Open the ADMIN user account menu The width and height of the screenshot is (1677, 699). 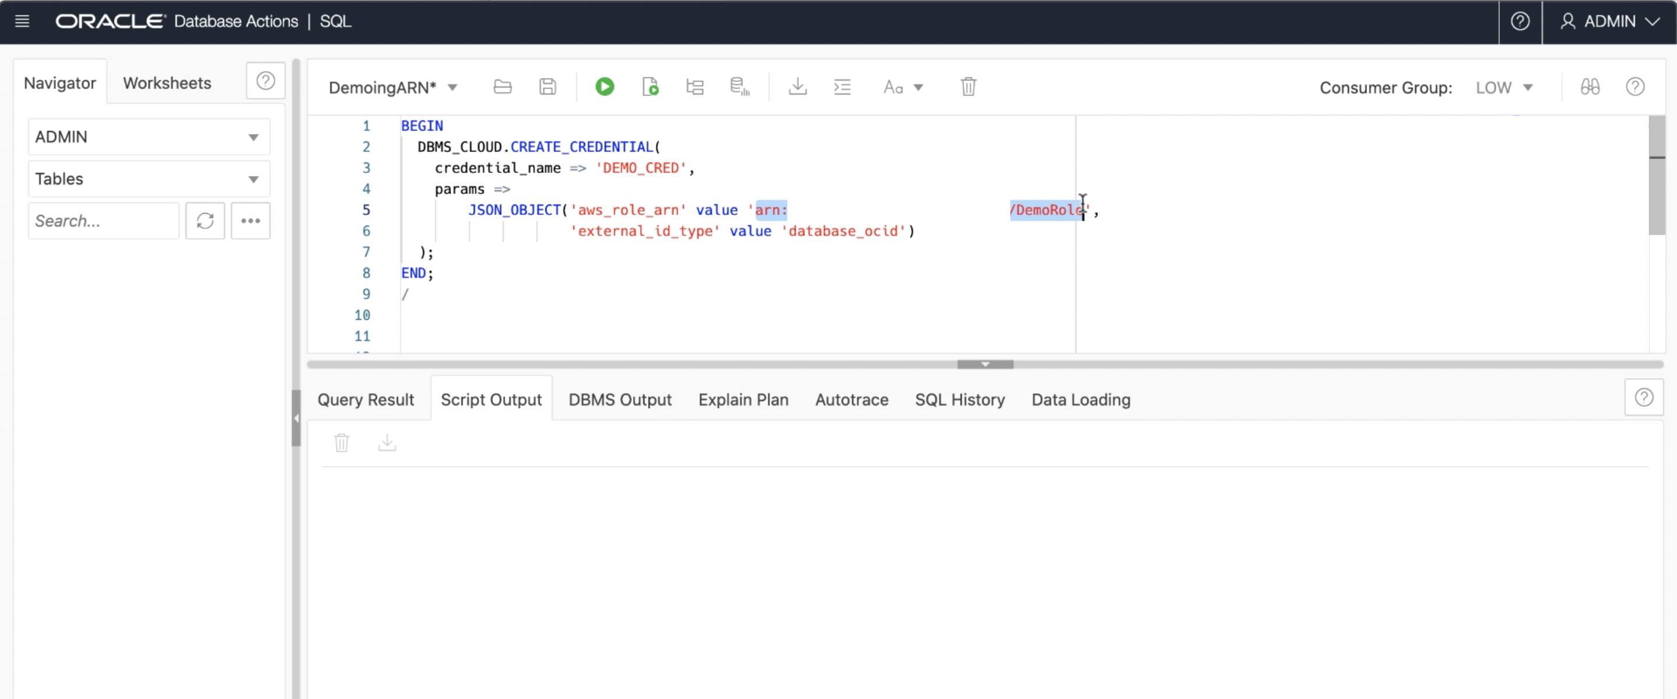point(1609,22)
